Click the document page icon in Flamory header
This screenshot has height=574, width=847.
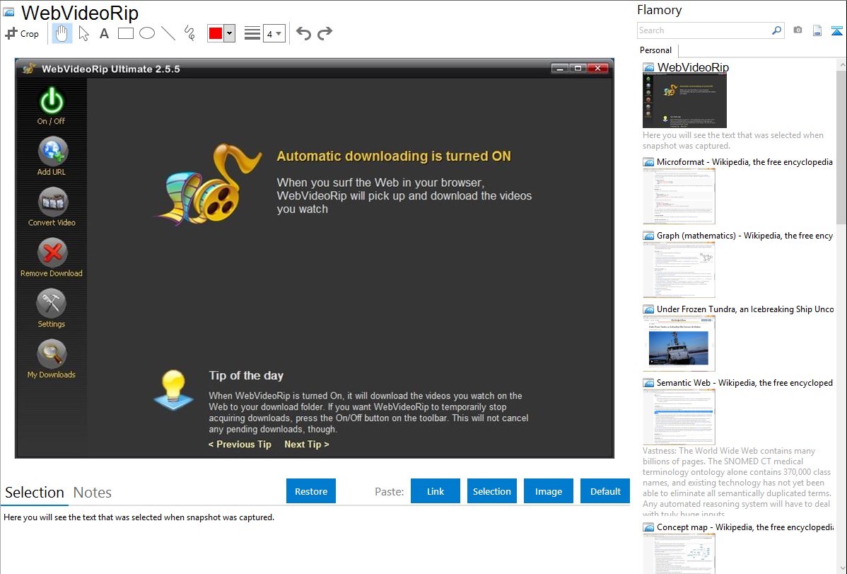tap(817, 30)
